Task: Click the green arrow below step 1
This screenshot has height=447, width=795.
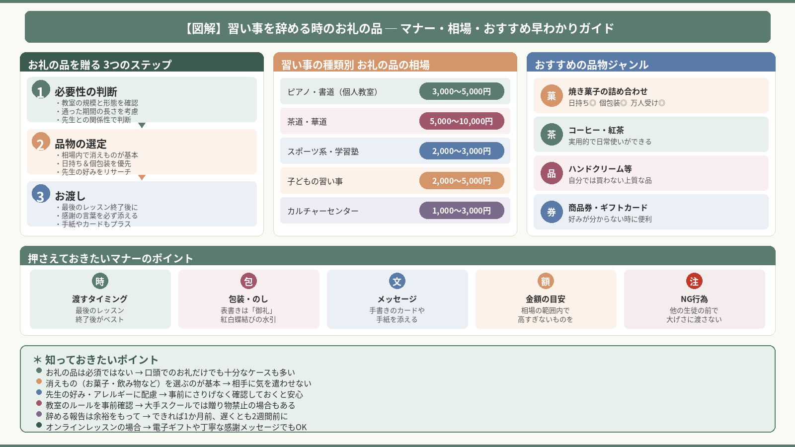Action: click(142, 125)
